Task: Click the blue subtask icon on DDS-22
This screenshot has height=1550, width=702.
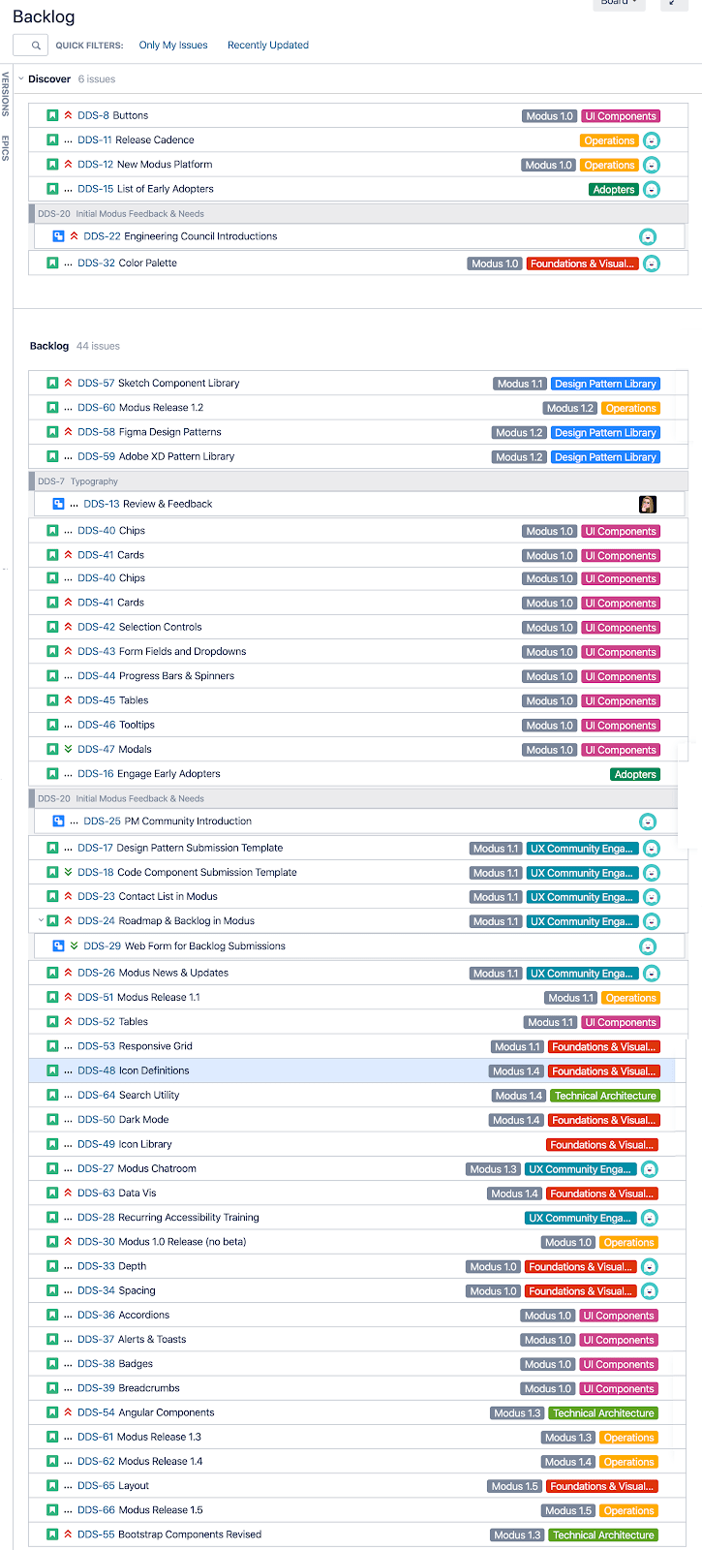Action: (x=58, y=235)
